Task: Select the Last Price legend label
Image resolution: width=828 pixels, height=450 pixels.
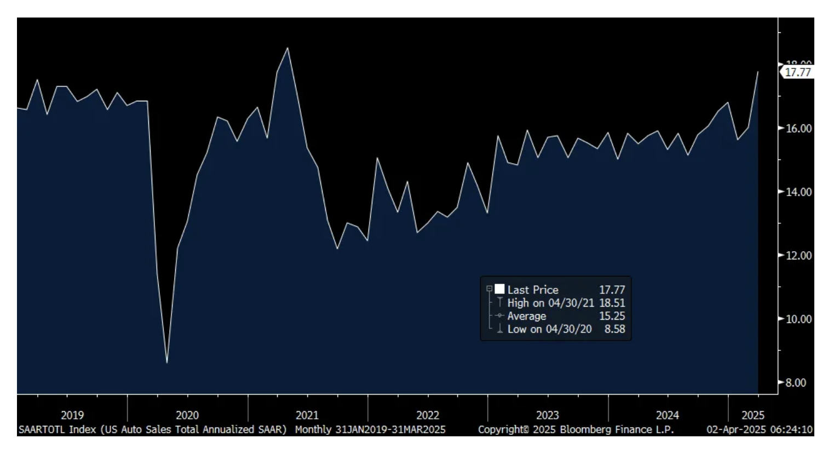Action: pyautogui.click(x=532, y=290)
